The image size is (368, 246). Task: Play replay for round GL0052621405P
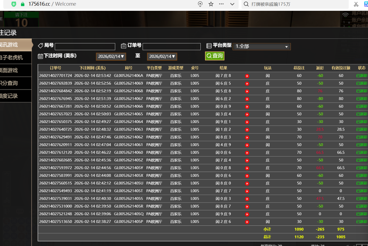247,222
